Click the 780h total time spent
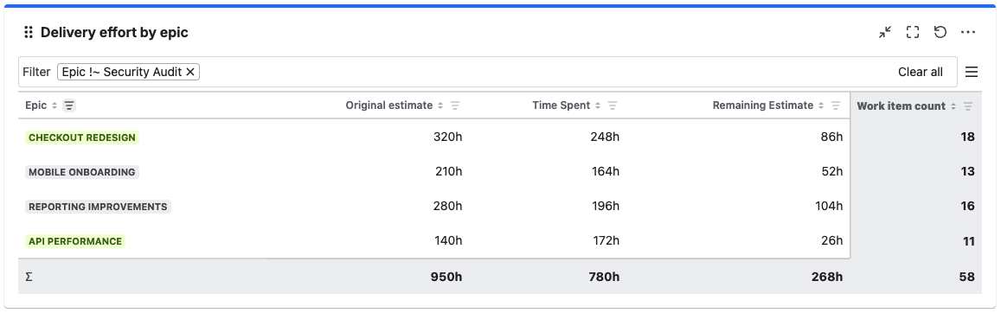This screenshot has width=1001, height=313. [604, 277]
